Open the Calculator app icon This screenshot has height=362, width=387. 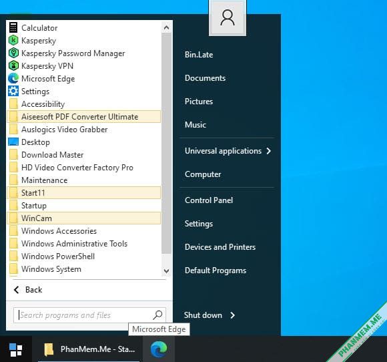tap(13, 27)
